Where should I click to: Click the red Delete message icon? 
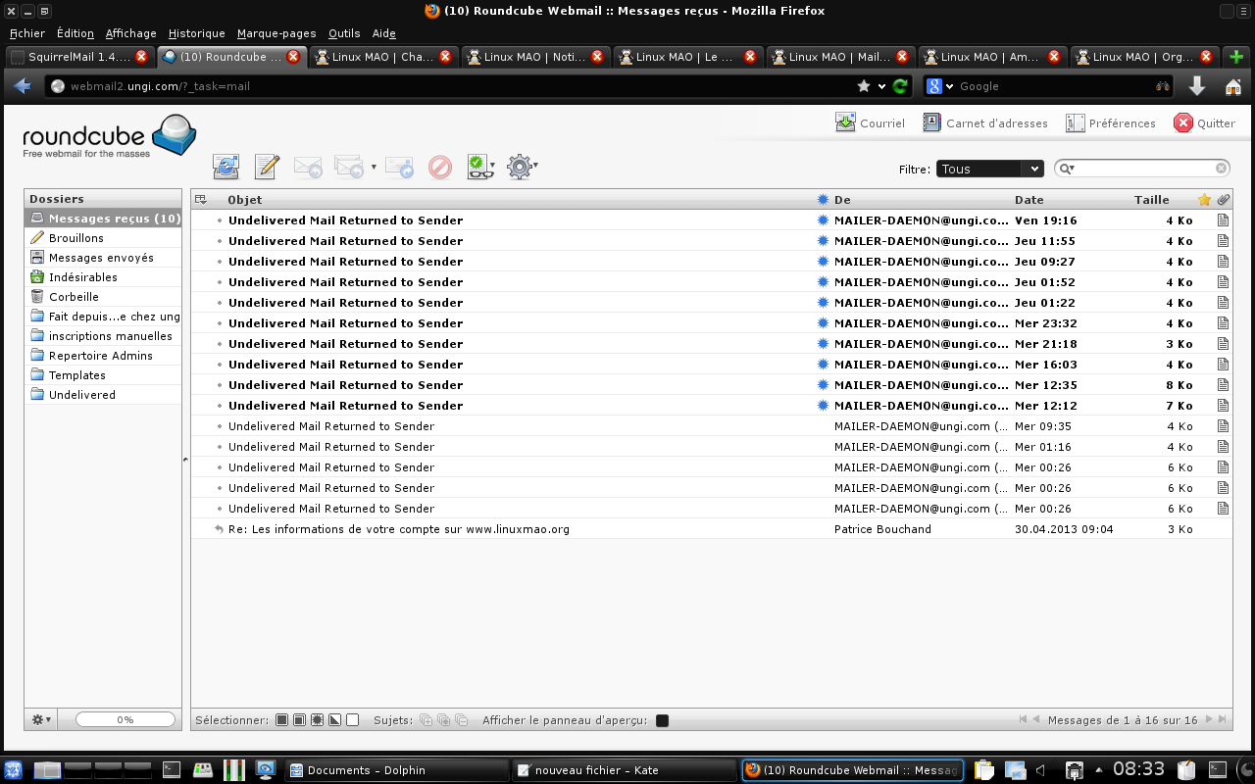coord(440,167)
